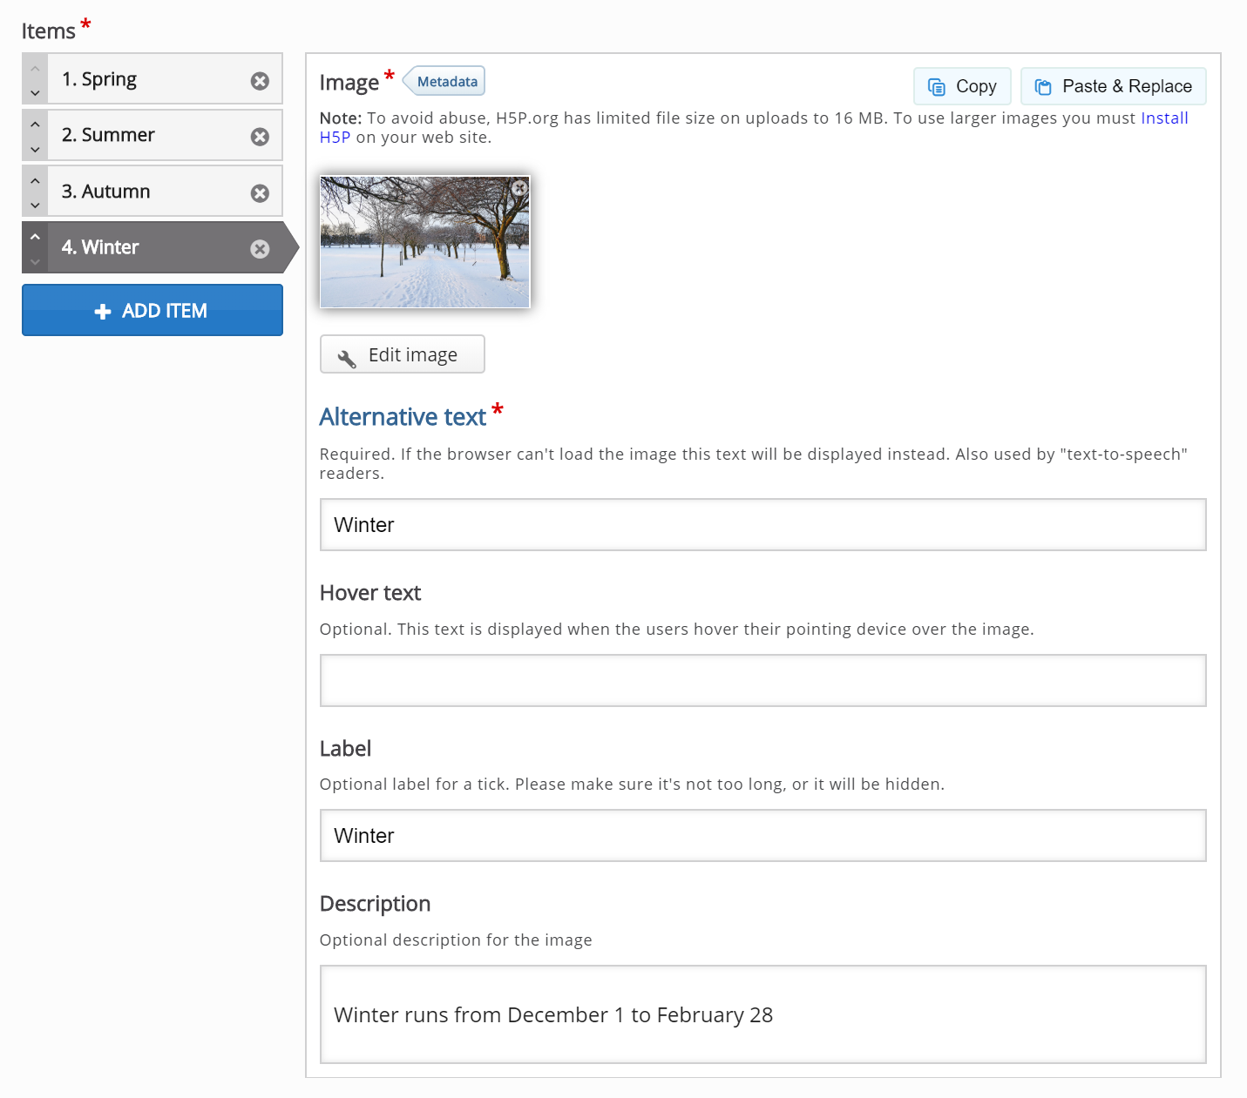Focus the Label input field
This screenshot has height=1098, width=1247.
762,836
